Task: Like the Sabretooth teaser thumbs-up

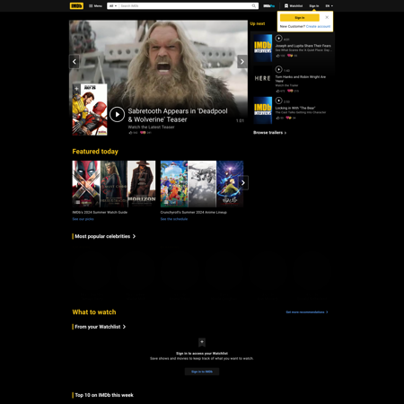Action: point(133,133)
